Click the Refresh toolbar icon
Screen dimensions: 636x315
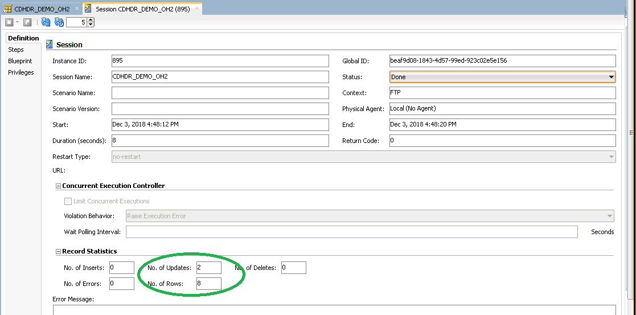point(46,22)
